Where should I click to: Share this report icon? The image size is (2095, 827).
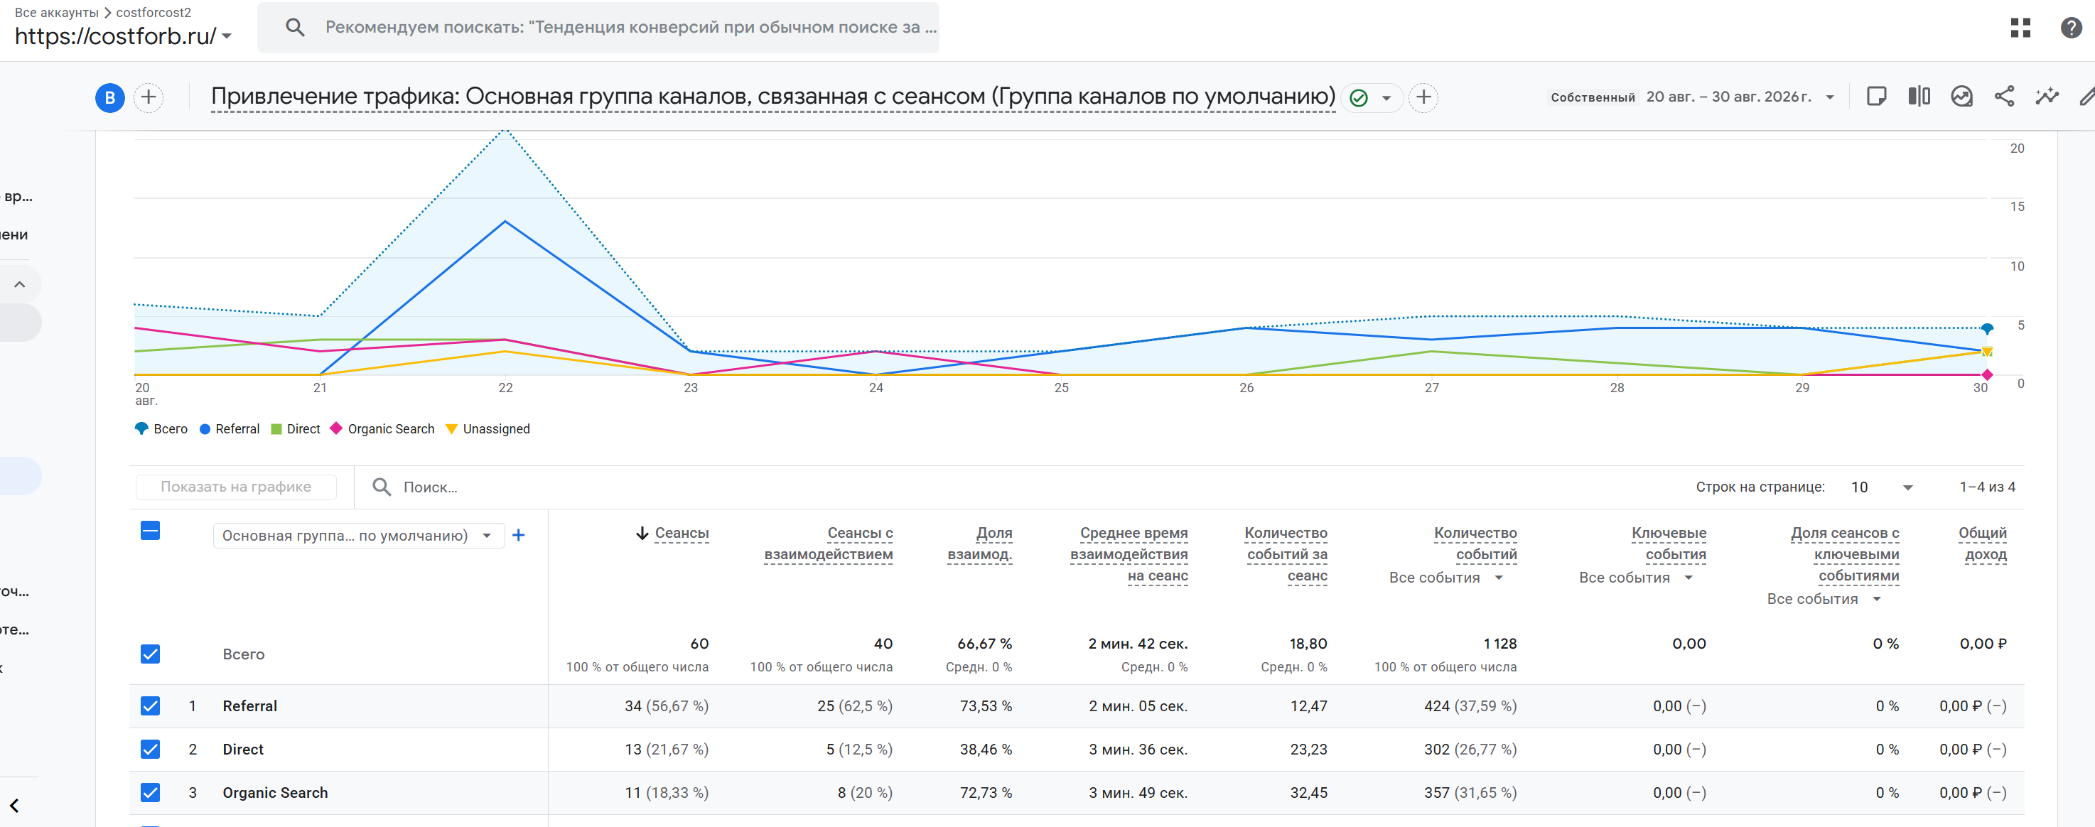pos(2004,97)
